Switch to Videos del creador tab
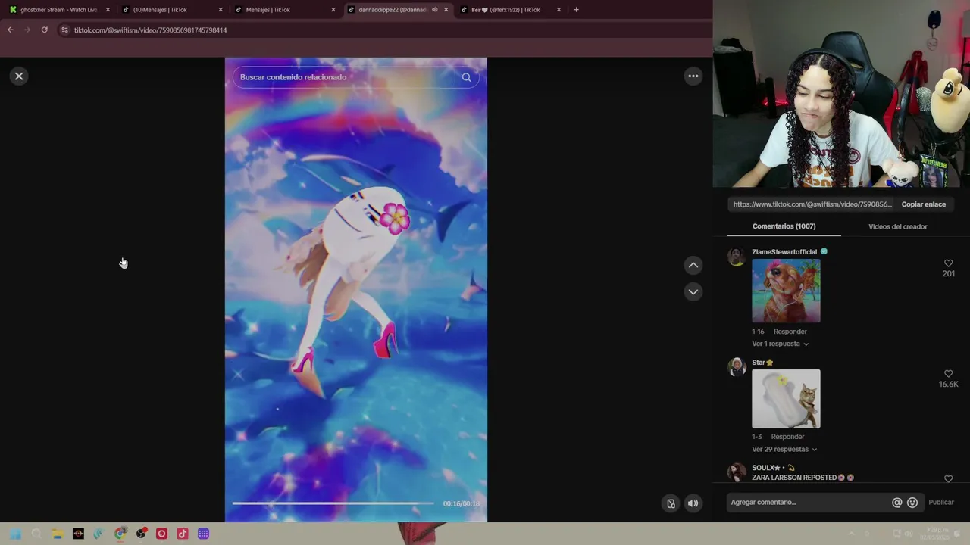This screenshot has width=970, height=545. point(897,226)
